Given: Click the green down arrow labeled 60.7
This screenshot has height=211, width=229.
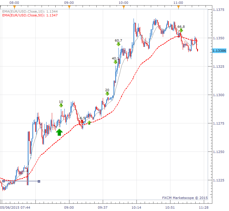Looking at the screenshot, I should click(118, 44).
